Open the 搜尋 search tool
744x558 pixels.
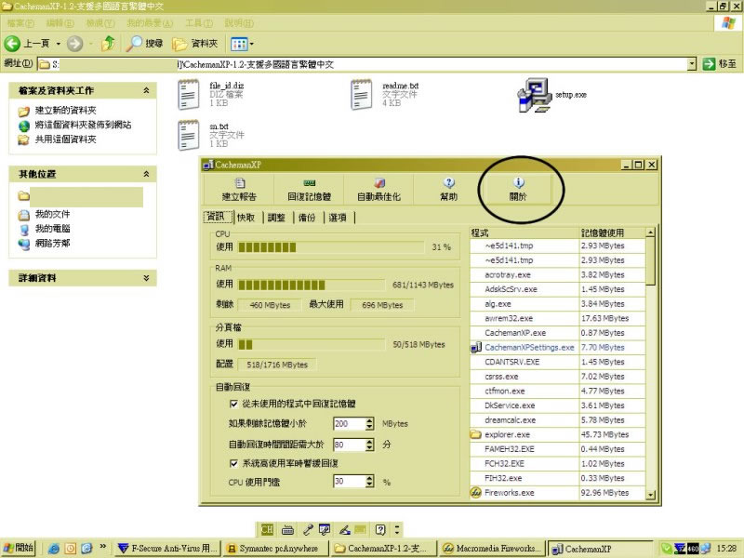tap(145, 44)
